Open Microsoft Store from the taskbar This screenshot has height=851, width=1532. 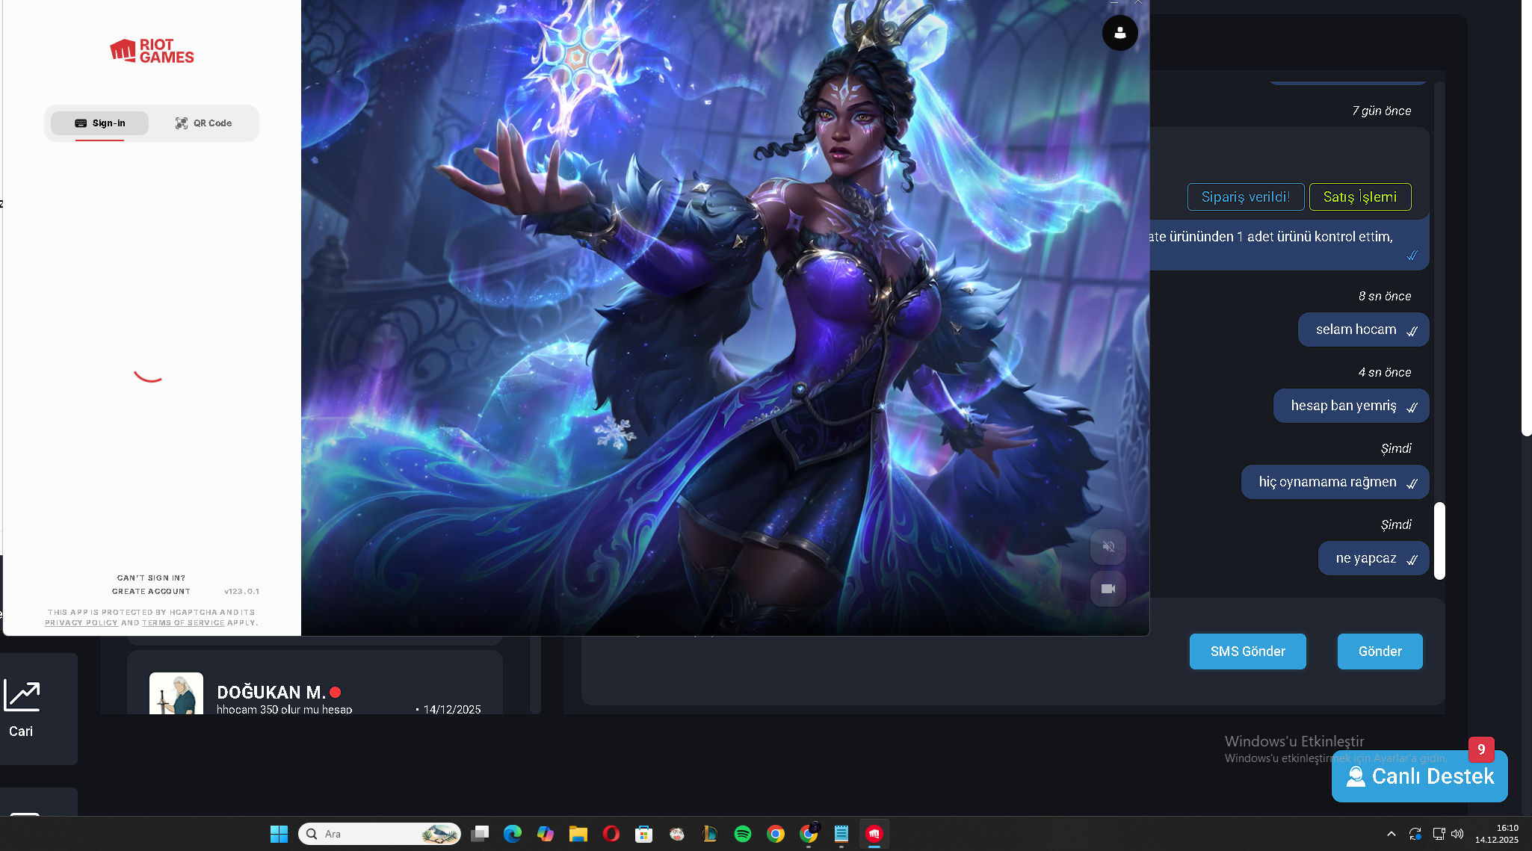point(644,834)
